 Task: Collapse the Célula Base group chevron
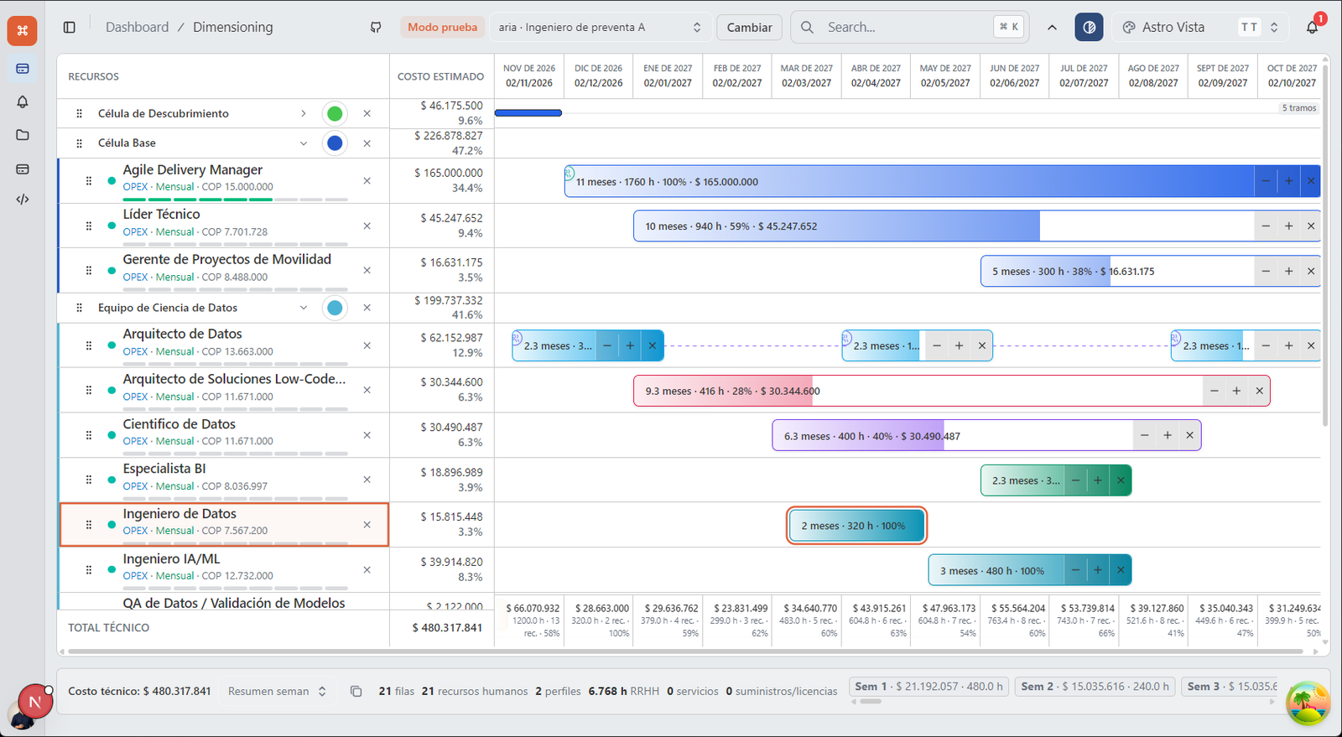304,143
